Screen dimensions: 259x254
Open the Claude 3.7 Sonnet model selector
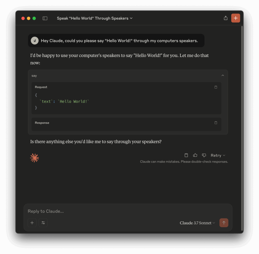click(197, 223)
